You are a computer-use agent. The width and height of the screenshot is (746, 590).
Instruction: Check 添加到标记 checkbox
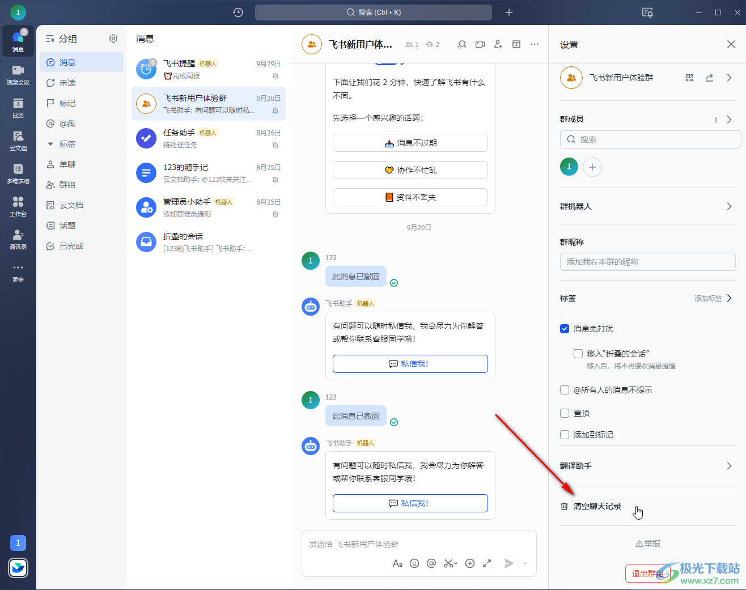click(565, 435)
